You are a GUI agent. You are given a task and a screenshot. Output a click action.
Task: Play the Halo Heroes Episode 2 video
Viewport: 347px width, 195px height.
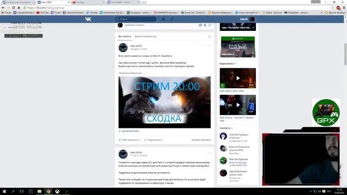pos(237,105)
